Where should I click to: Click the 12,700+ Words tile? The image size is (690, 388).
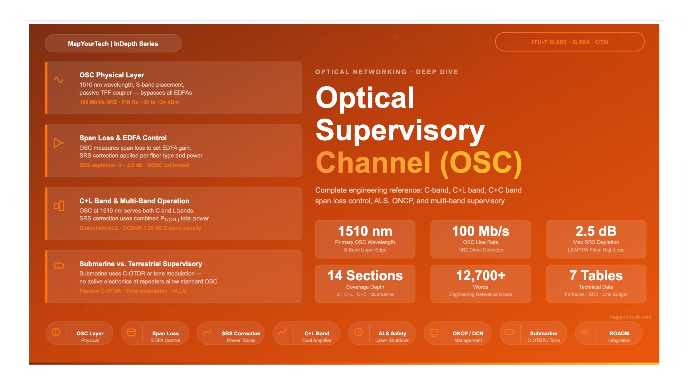[x=481, y=284]
